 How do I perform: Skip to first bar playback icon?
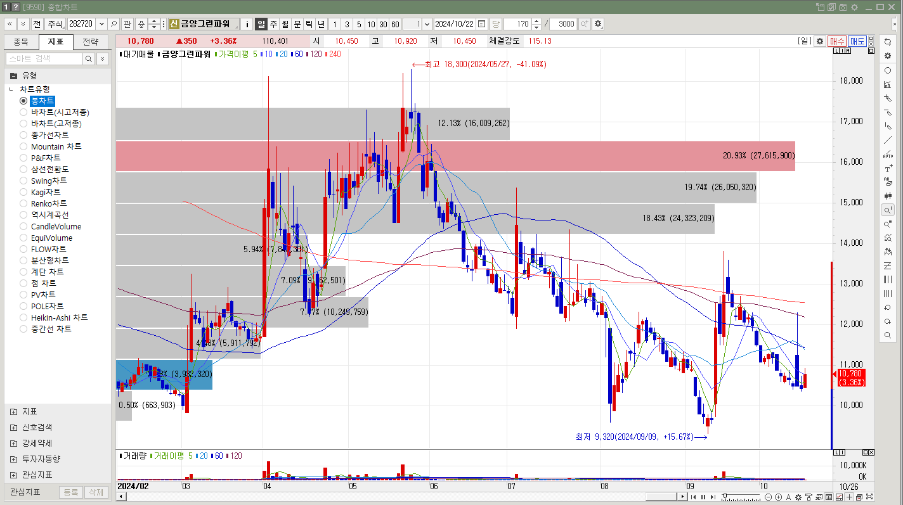(693, 497)
